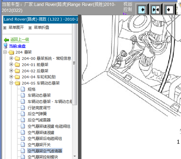Open the 空气悬架储液罐 entry
Image resolution: width=181 pixels, height=159 pixels.
tap(41, 132)
